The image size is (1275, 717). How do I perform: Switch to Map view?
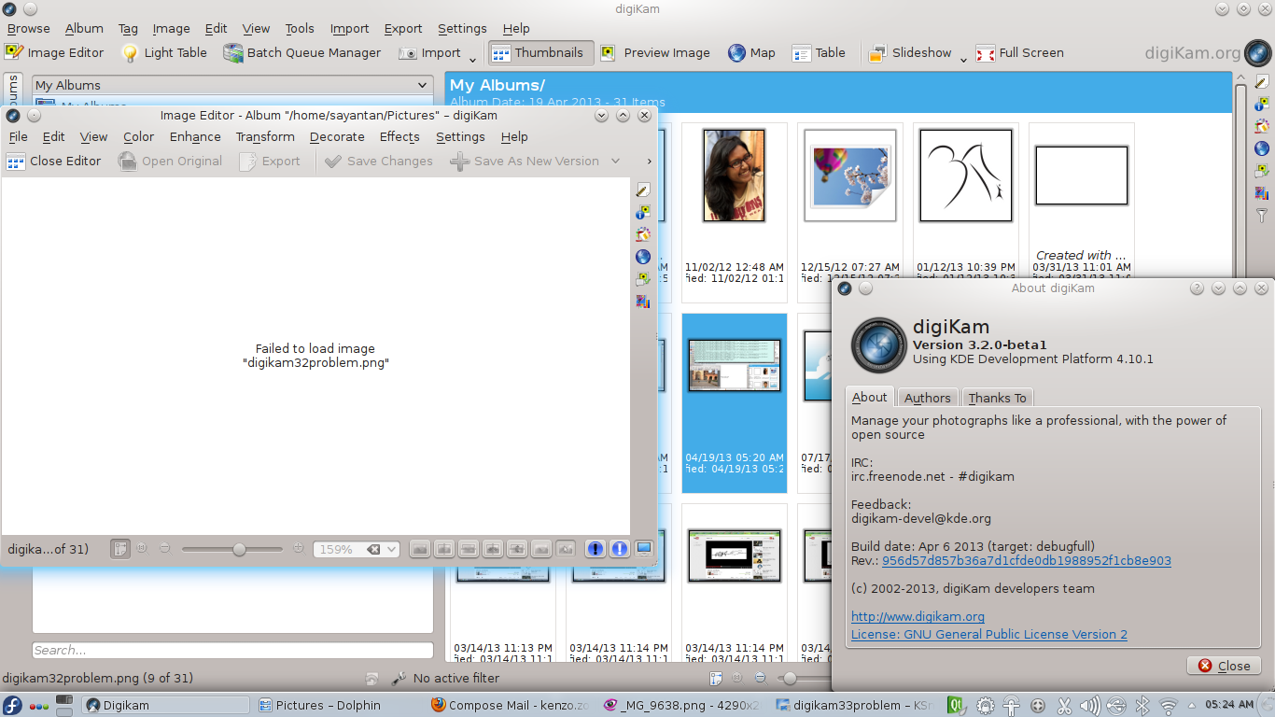(x=751, y=53)
